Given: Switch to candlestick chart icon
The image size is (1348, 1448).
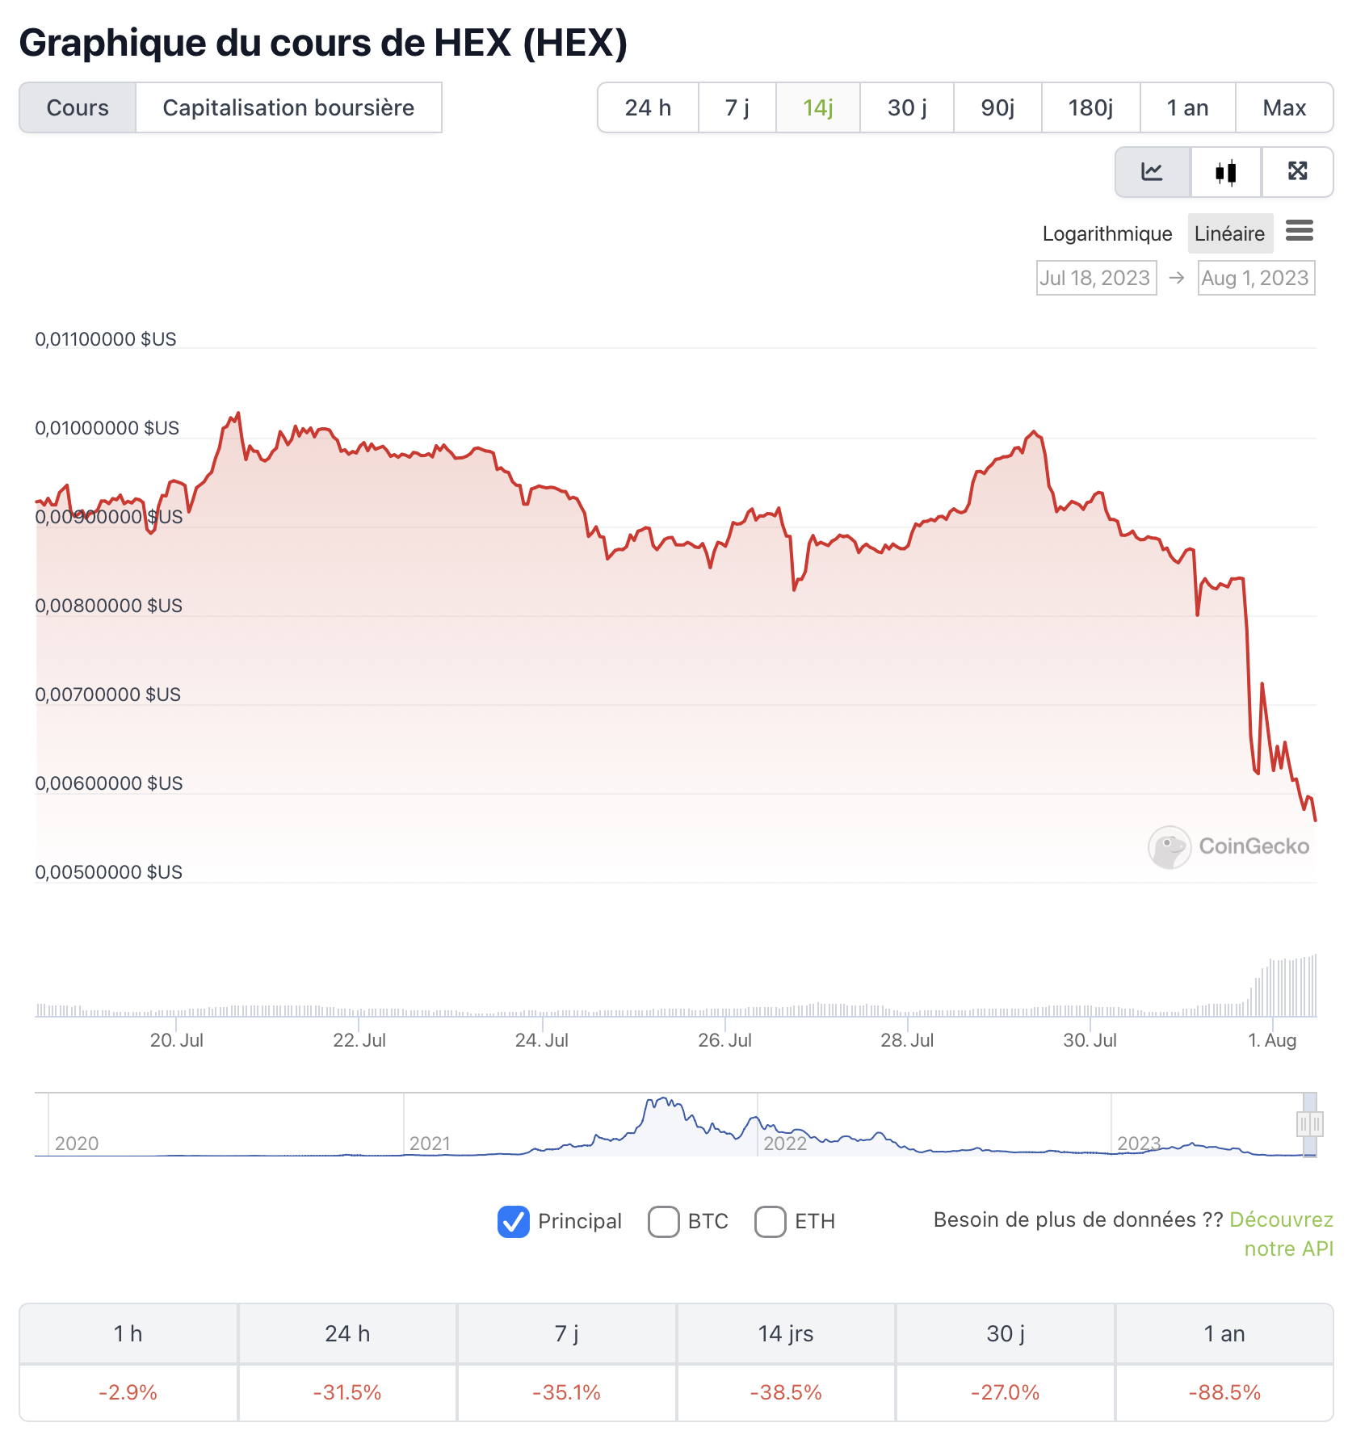Looking at the screenshot, I should (x=1225, y=172).
